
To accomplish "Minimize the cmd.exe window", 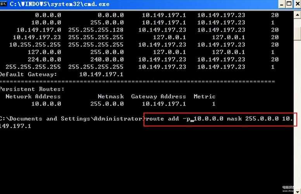I will (x=282, y=4).
